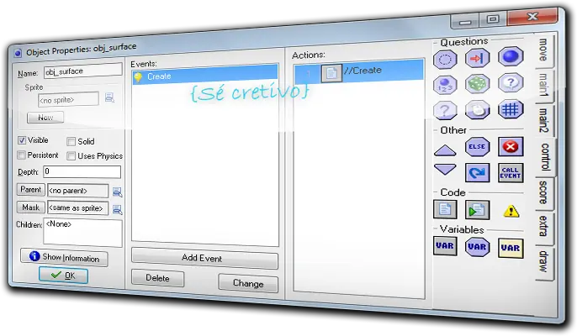Select the //Create action row
577x336 pixels.
tap(359, 71)
